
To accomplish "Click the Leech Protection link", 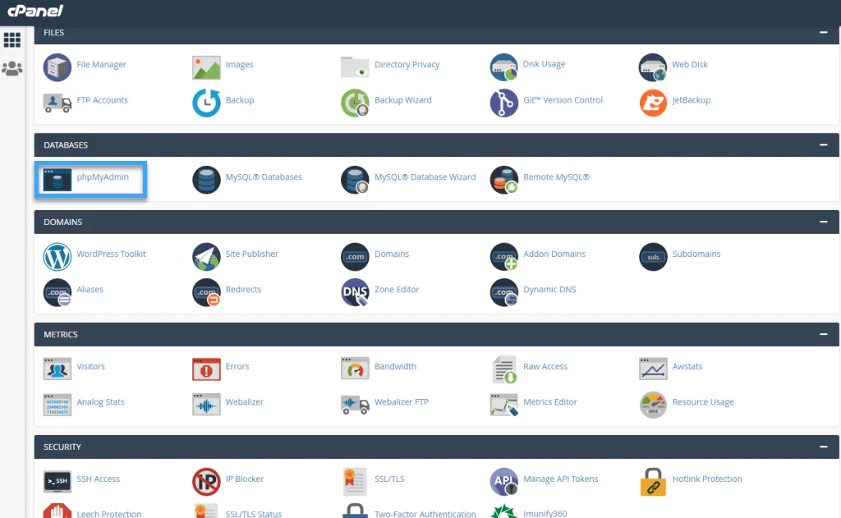I will pos(109,514).
